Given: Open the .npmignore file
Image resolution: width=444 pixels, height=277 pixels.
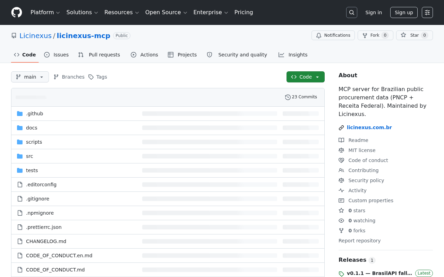Looking at the screenshot, I should [x=40, y=213].
